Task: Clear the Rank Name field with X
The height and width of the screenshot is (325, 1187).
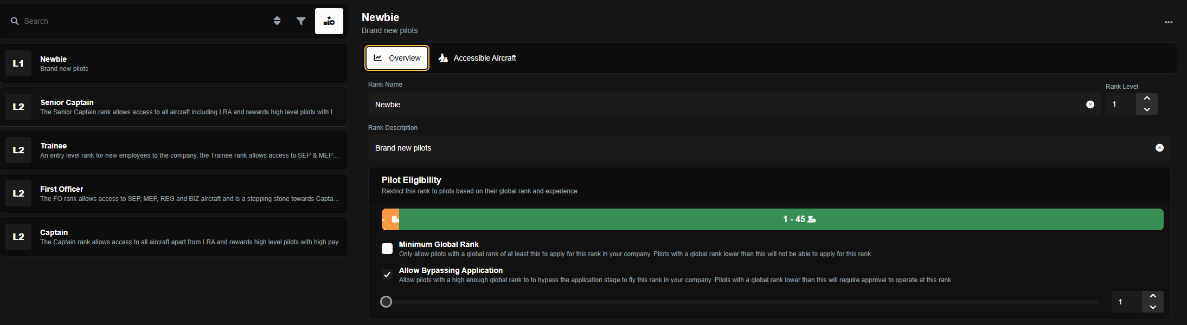Action: click(x=1090, y=105)
